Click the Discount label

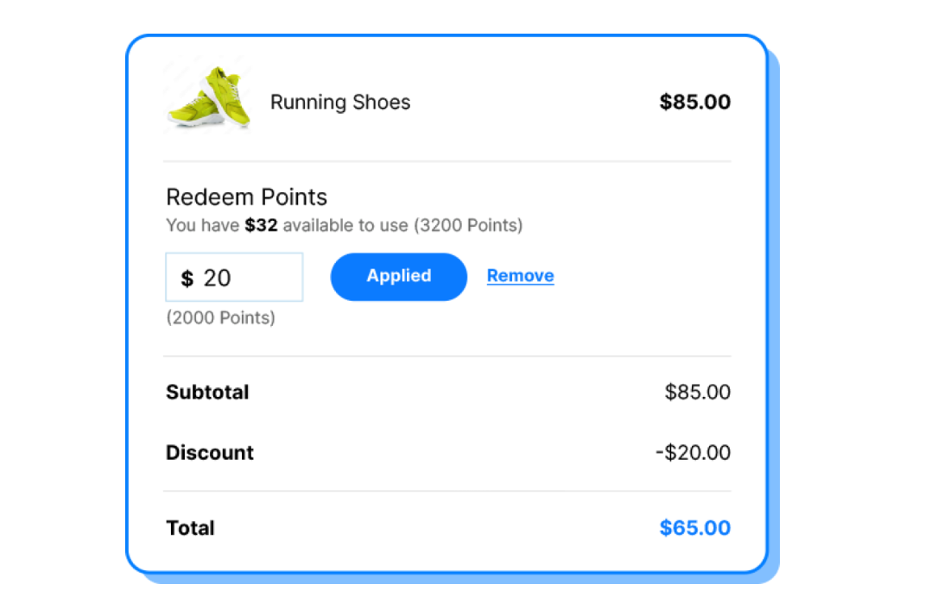pyautogui.click(x=210, y=453)
